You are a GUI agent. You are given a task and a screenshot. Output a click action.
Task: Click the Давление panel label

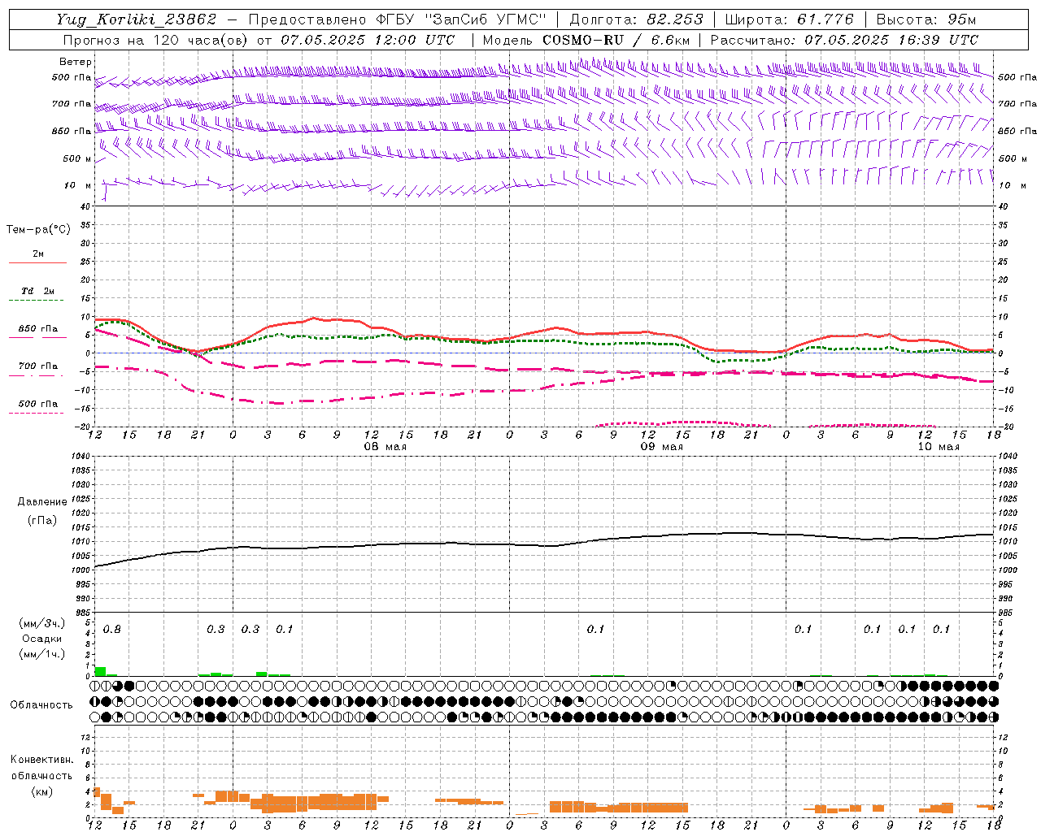point(42,502)
